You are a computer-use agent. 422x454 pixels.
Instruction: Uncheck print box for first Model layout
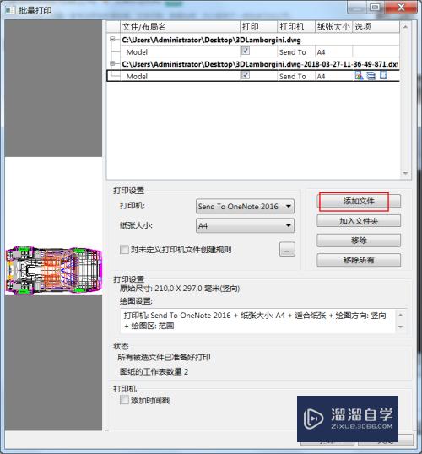246,51
